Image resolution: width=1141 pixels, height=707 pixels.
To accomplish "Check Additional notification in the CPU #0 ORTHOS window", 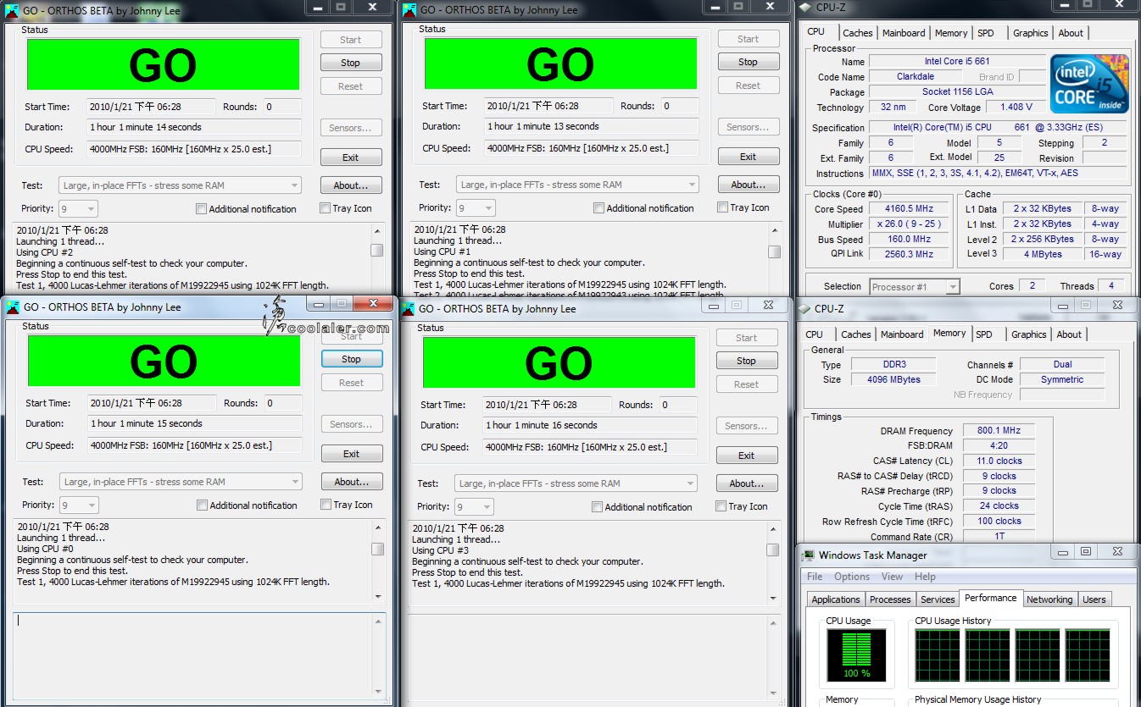I will 202,505.
